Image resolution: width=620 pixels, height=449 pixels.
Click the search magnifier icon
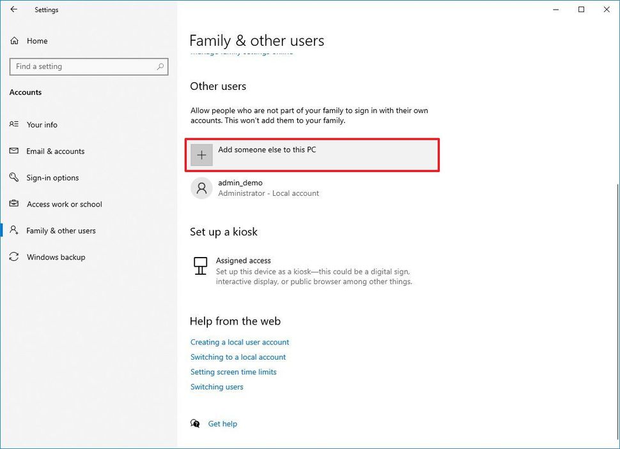click(160, 66)
